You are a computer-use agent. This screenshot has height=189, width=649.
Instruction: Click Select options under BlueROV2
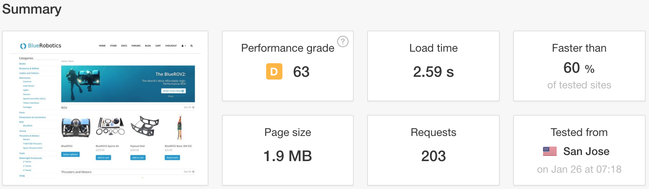[x=71, y=154]
